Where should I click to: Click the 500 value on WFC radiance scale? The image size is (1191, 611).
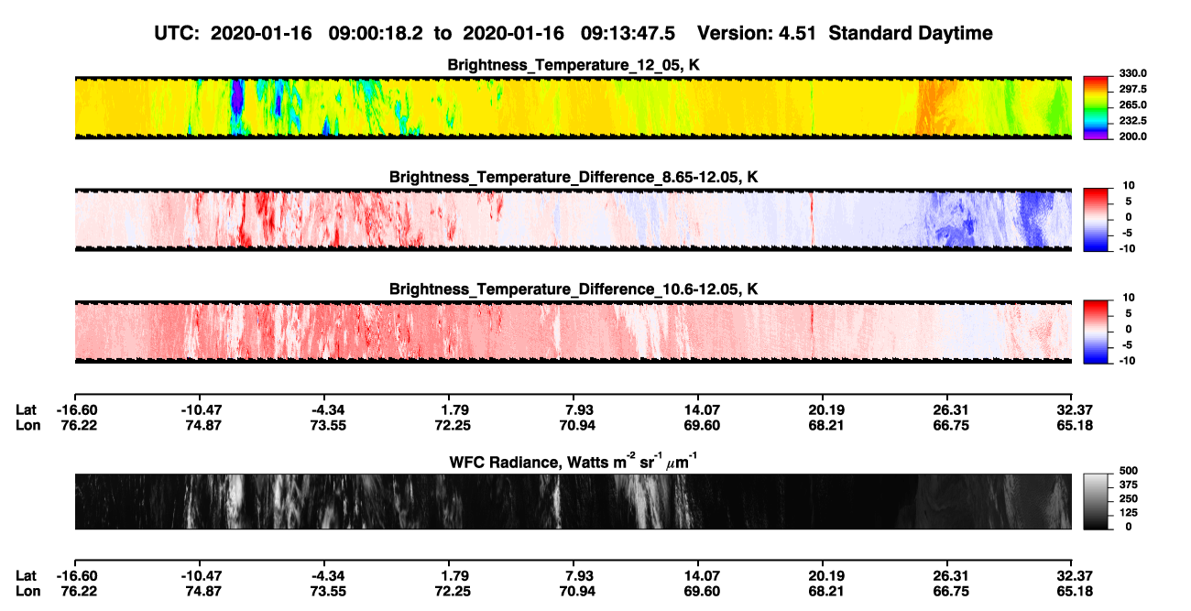pyautogui.click(x=1126, y=469)
